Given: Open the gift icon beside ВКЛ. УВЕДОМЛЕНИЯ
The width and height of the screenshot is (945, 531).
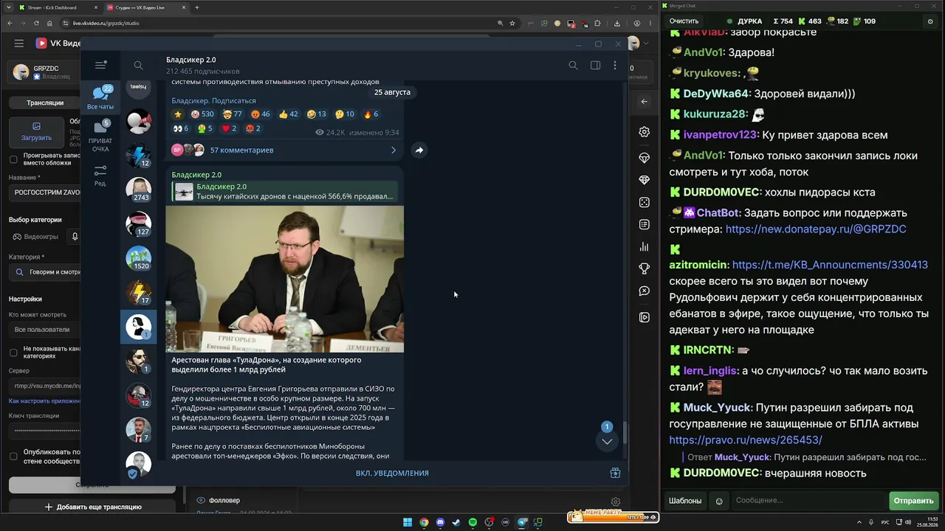Looking at the screenshot, I should click(x=615, y=473).
